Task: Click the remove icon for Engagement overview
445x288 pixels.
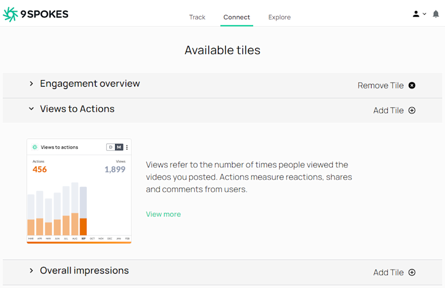Action: click(412, 86)
